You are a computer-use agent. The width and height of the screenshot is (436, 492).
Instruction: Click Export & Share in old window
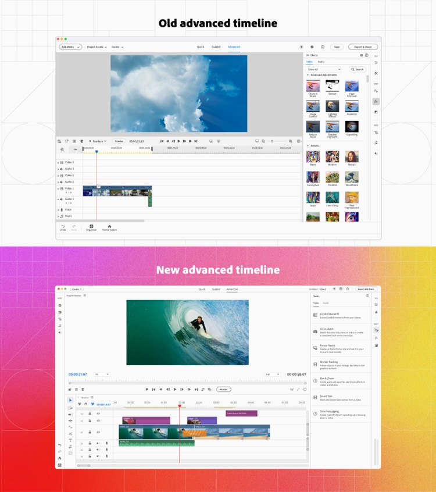[x=363, y=47]
